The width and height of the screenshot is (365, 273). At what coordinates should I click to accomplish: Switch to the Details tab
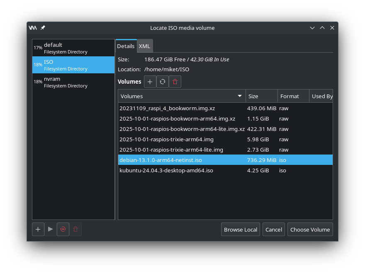[126, 46]
